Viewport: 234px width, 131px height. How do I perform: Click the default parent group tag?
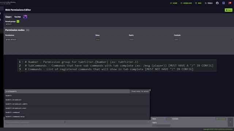(x=9, y=24)
